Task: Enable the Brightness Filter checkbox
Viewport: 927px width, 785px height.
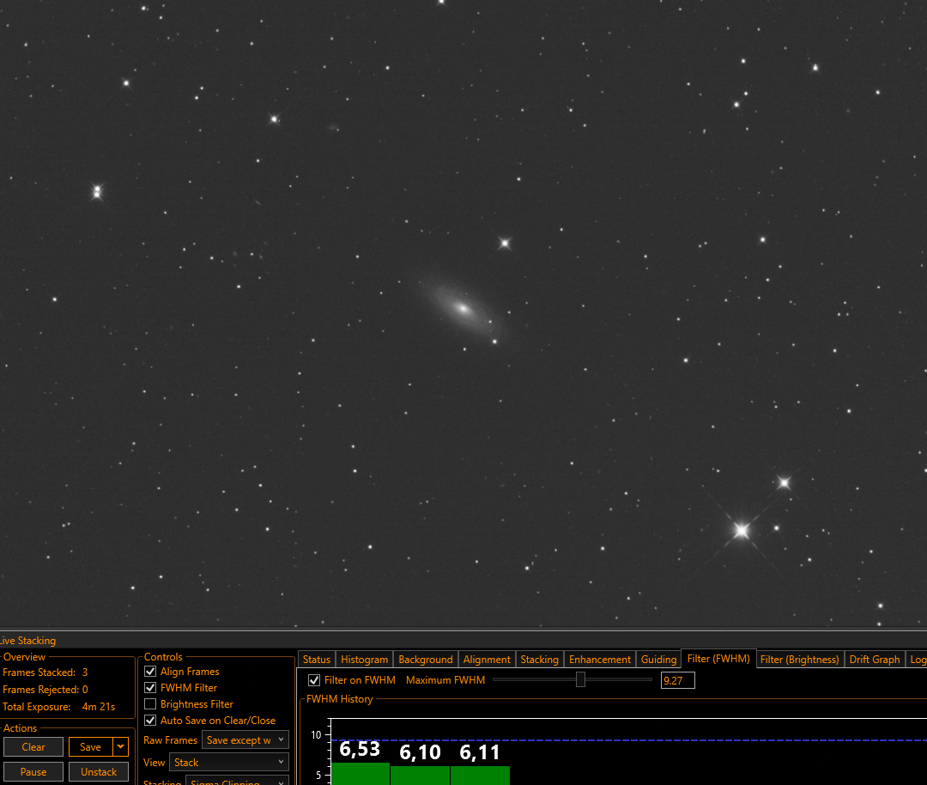Action: pyautogui.click(x=150, y=704)
